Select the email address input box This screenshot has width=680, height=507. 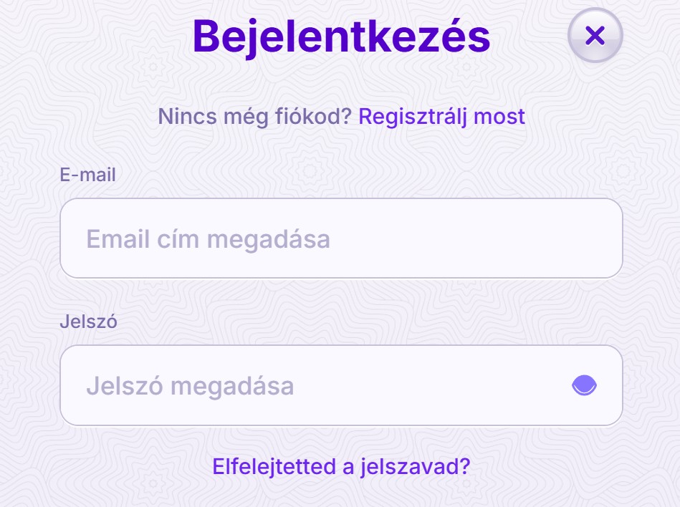341,238
